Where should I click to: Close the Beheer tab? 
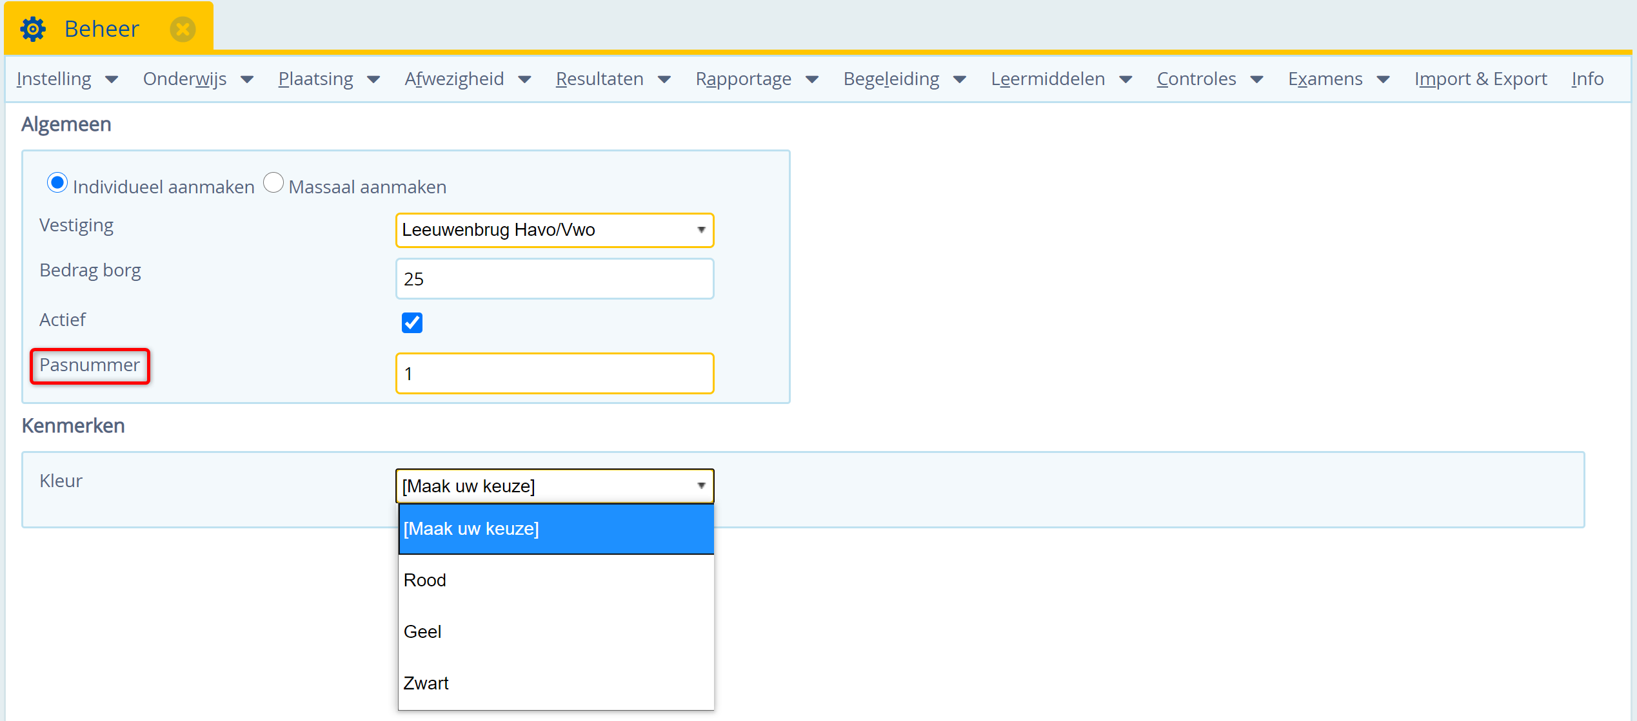[183, 29]
